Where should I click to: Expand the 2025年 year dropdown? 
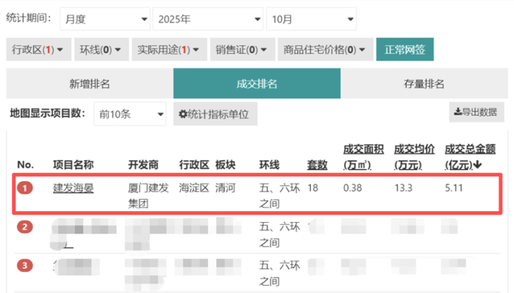coord(207,19)
